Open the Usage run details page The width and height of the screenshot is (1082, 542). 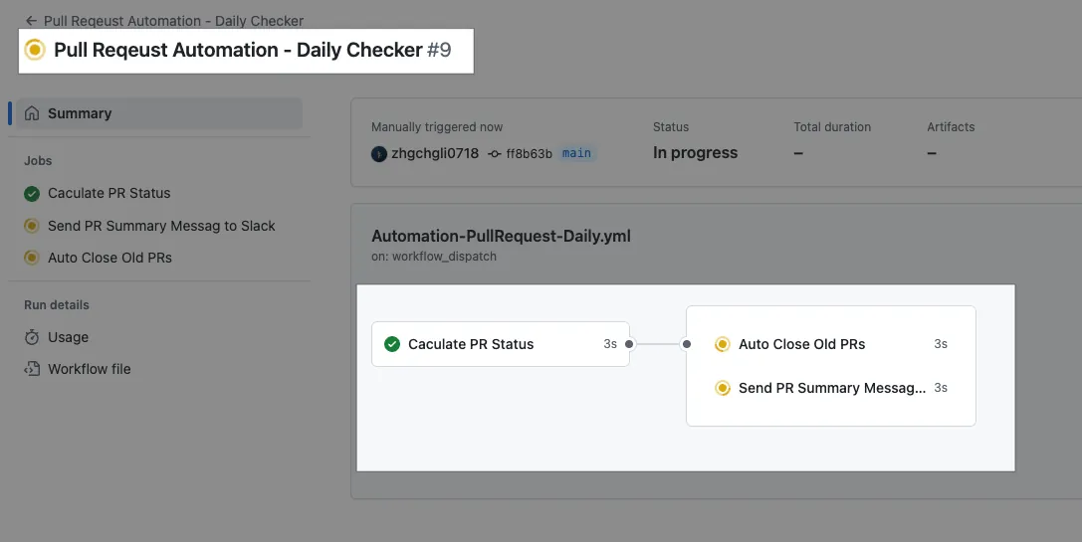(68, 337)
